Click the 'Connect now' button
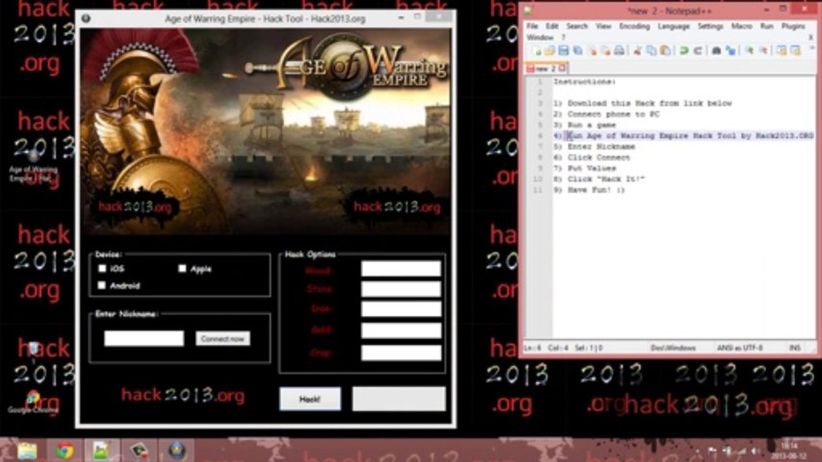Screen dimensions: 822x462 [x=223, y=339]
